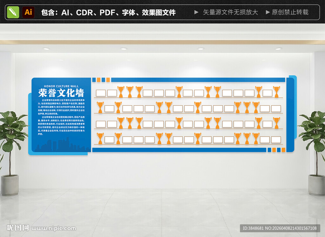Select the text 矢量源文件无损放大
This screenshot has height=237, width=325.
pyautogui.click(x=230, y=12)
